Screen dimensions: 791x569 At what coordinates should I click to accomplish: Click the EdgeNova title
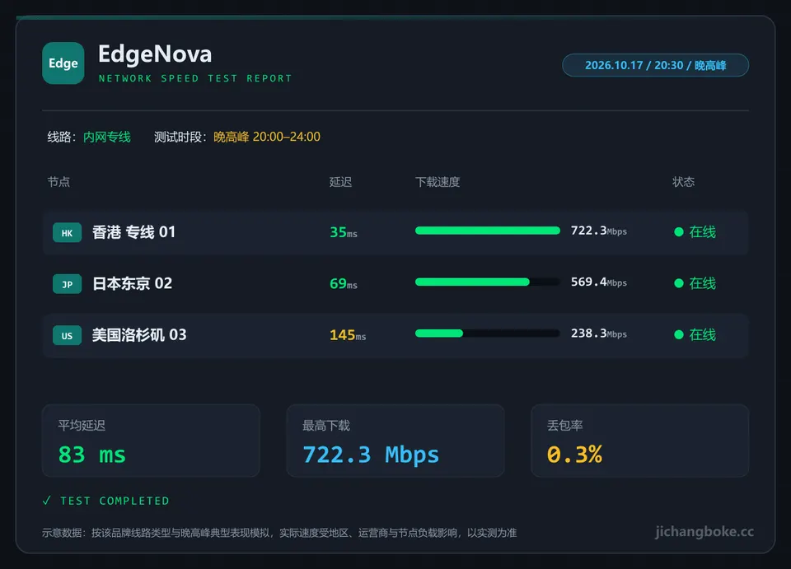(155, 54)
